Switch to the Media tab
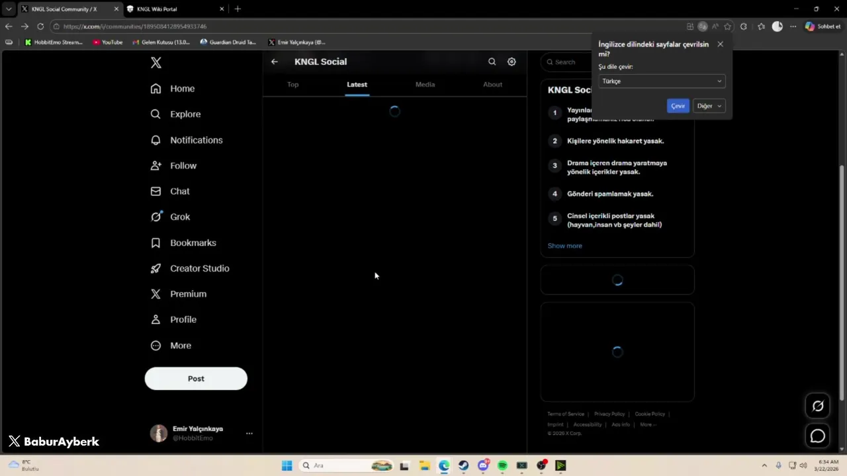The height and width of the screenshot is (476, 847). pos(425,85)
